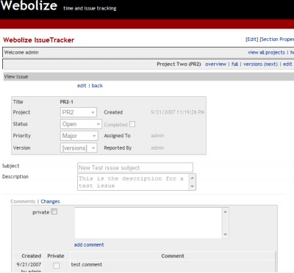Viewport: 294px width, 273px height.
Task: Click the Welcome admin text
Action: 21,52
